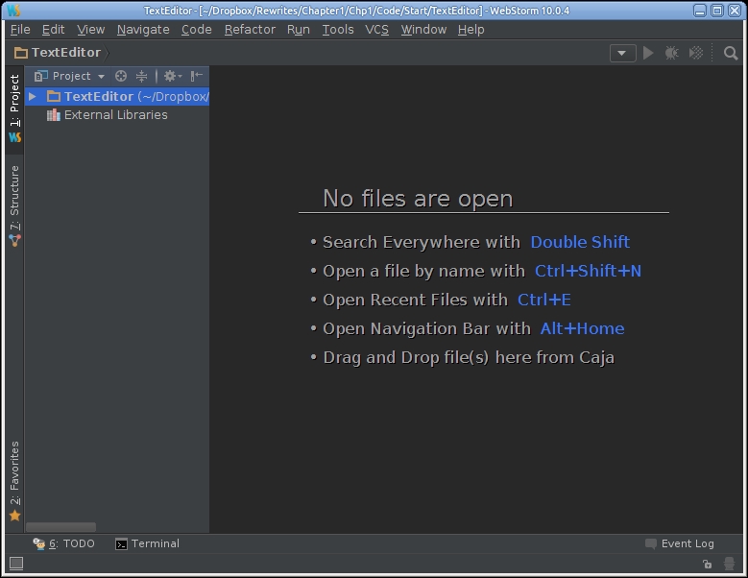748x578 pixels.
Task: Run with coverage icon in toolbar
Action: point(696,53)
